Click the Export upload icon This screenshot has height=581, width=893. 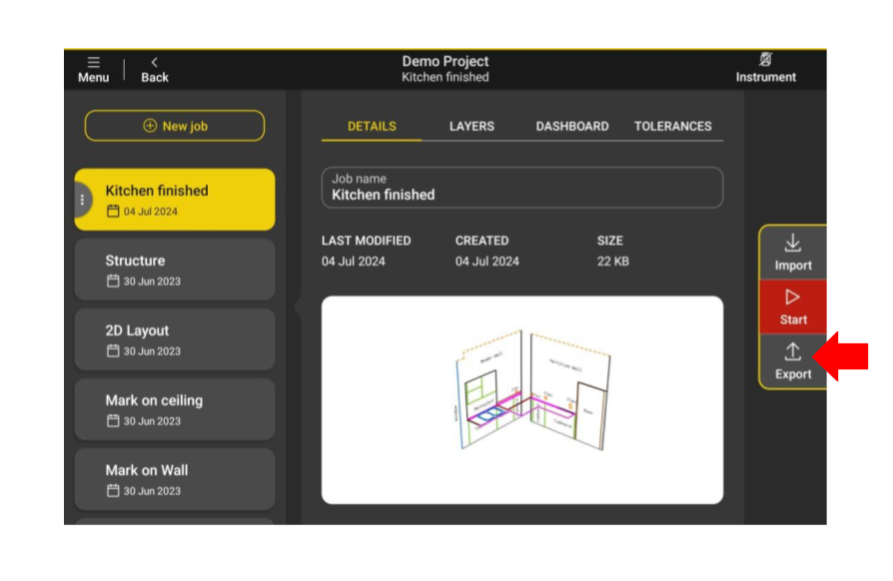coord(792,352)
